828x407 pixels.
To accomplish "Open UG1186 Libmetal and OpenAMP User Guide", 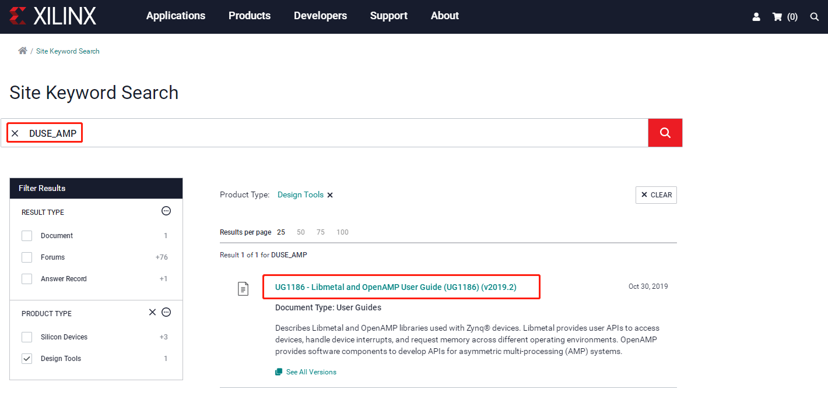I will pyautogui.click(x=396, y=287).
